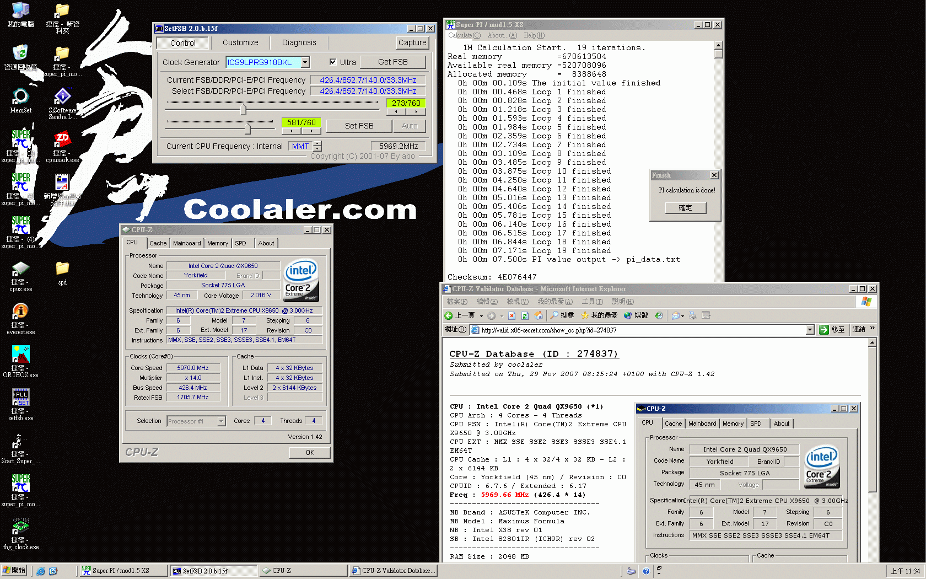The image size is (926, 579).
Task: Confirm the PI calculation done dialog
Action: point(685,208)
